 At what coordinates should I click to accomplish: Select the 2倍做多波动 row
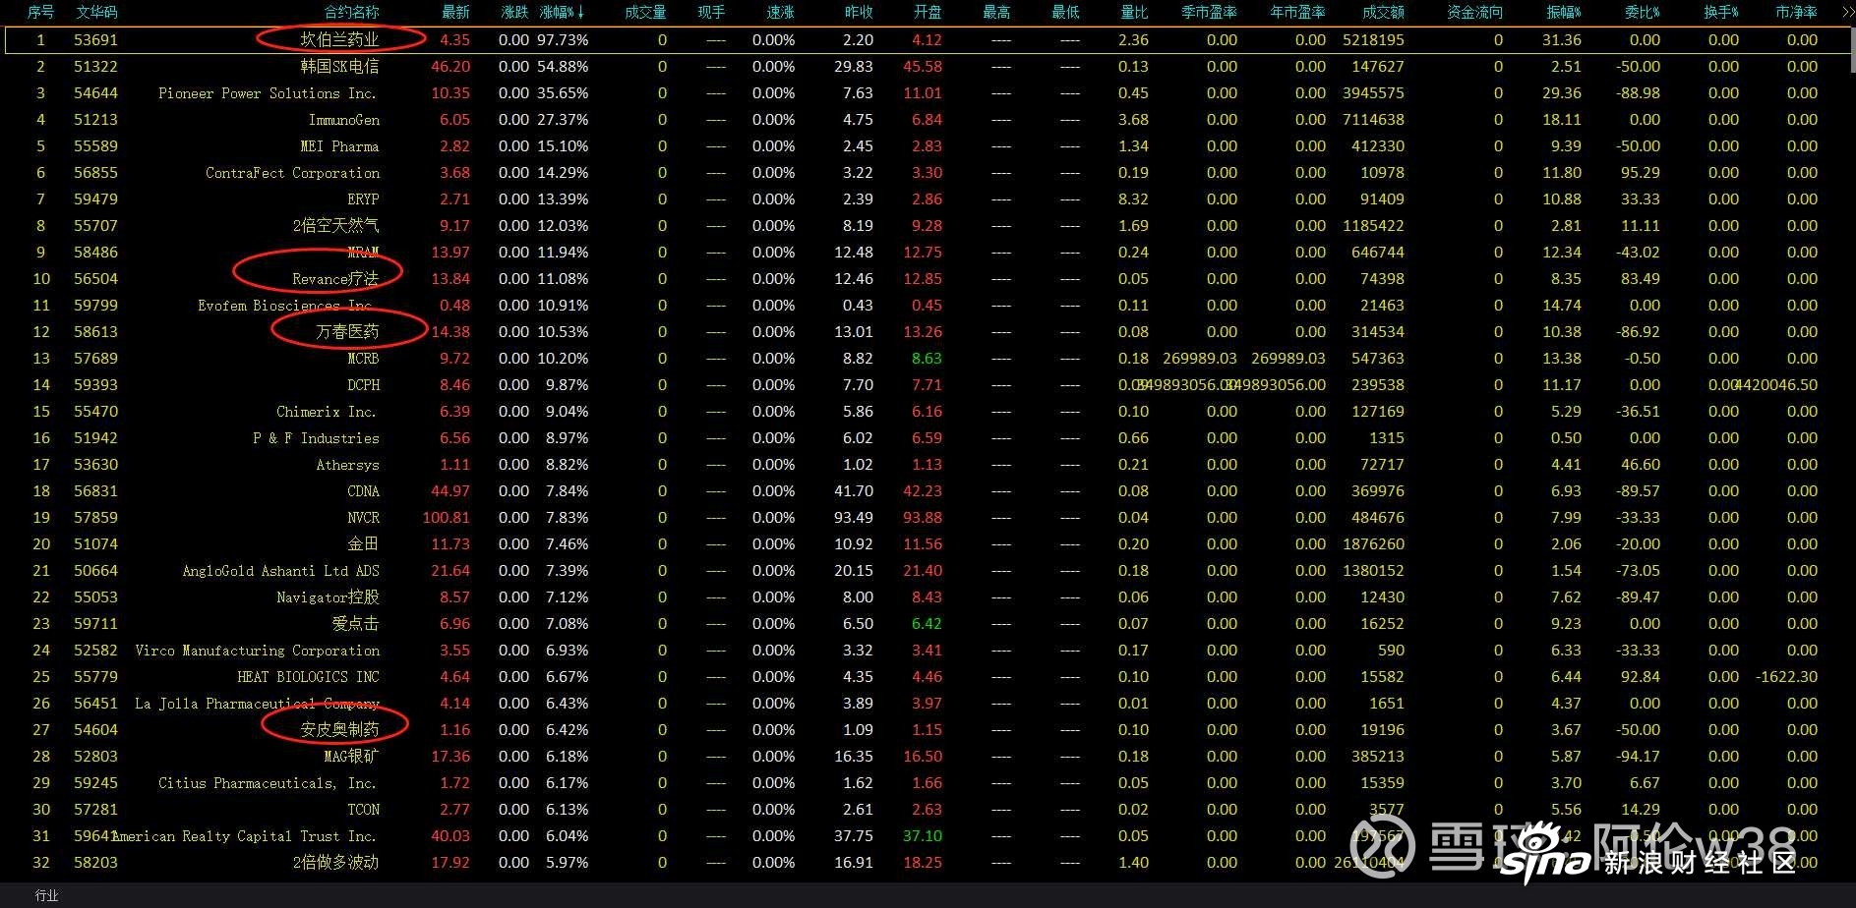coord(928,863)
